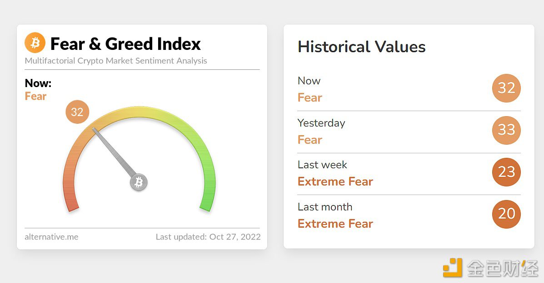The height and width of the screenshot is (283, 544).
Task: Click the Yesterday value 33 circle
Action: pos(506,130)
